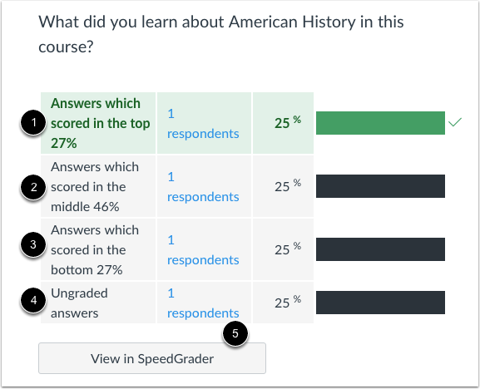The width and height of the screenshot is (480, 389).
Task: Click the American History question title text
Action: click(x=220, y=34)
